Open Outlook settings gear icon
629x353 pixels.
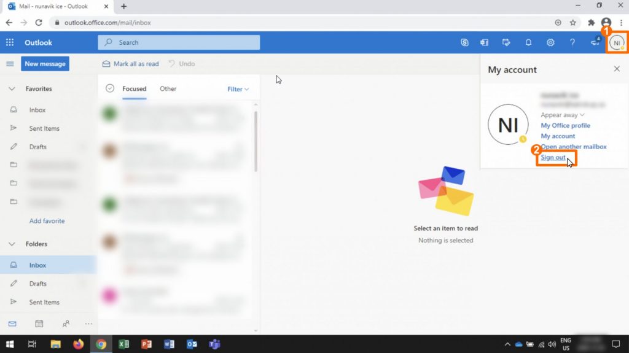coord(550,42)
